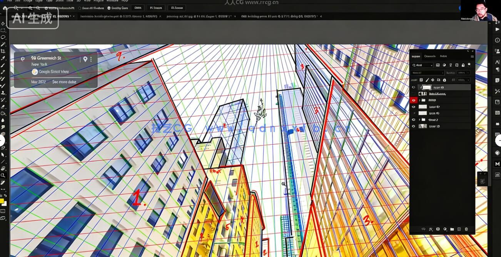
Task: Switch to the Paths tab
Action: pos(443,57)
